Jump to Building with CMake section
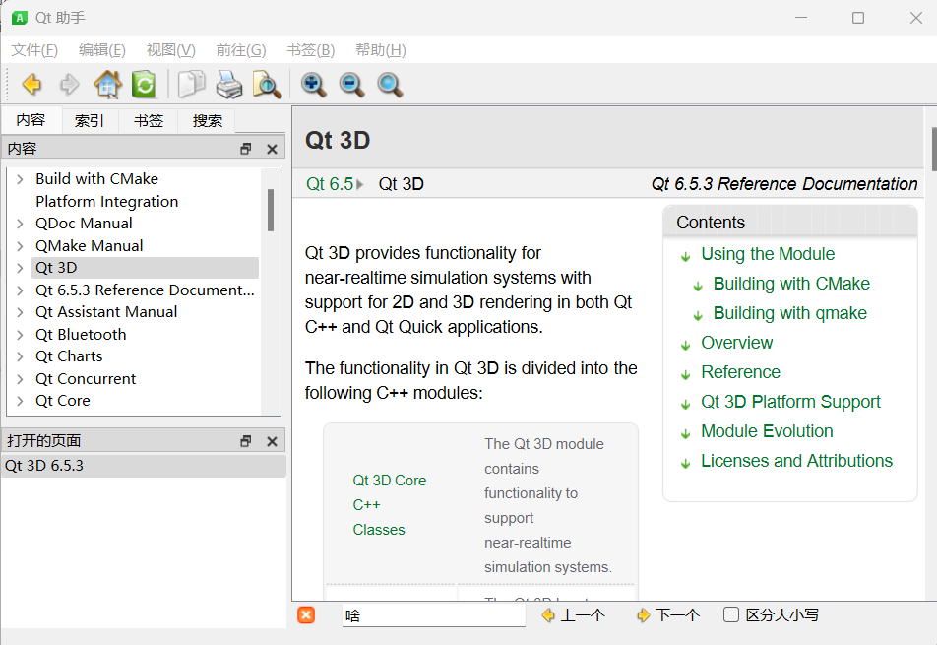Viewport: 937px width, 645px height. point(791,284)
